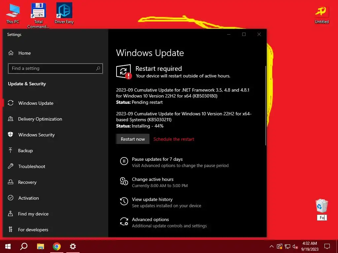Image resolution: width=338 pixels, height=253 pixels.
Task: Open the For developers section
Action: [x=55, y=230]
